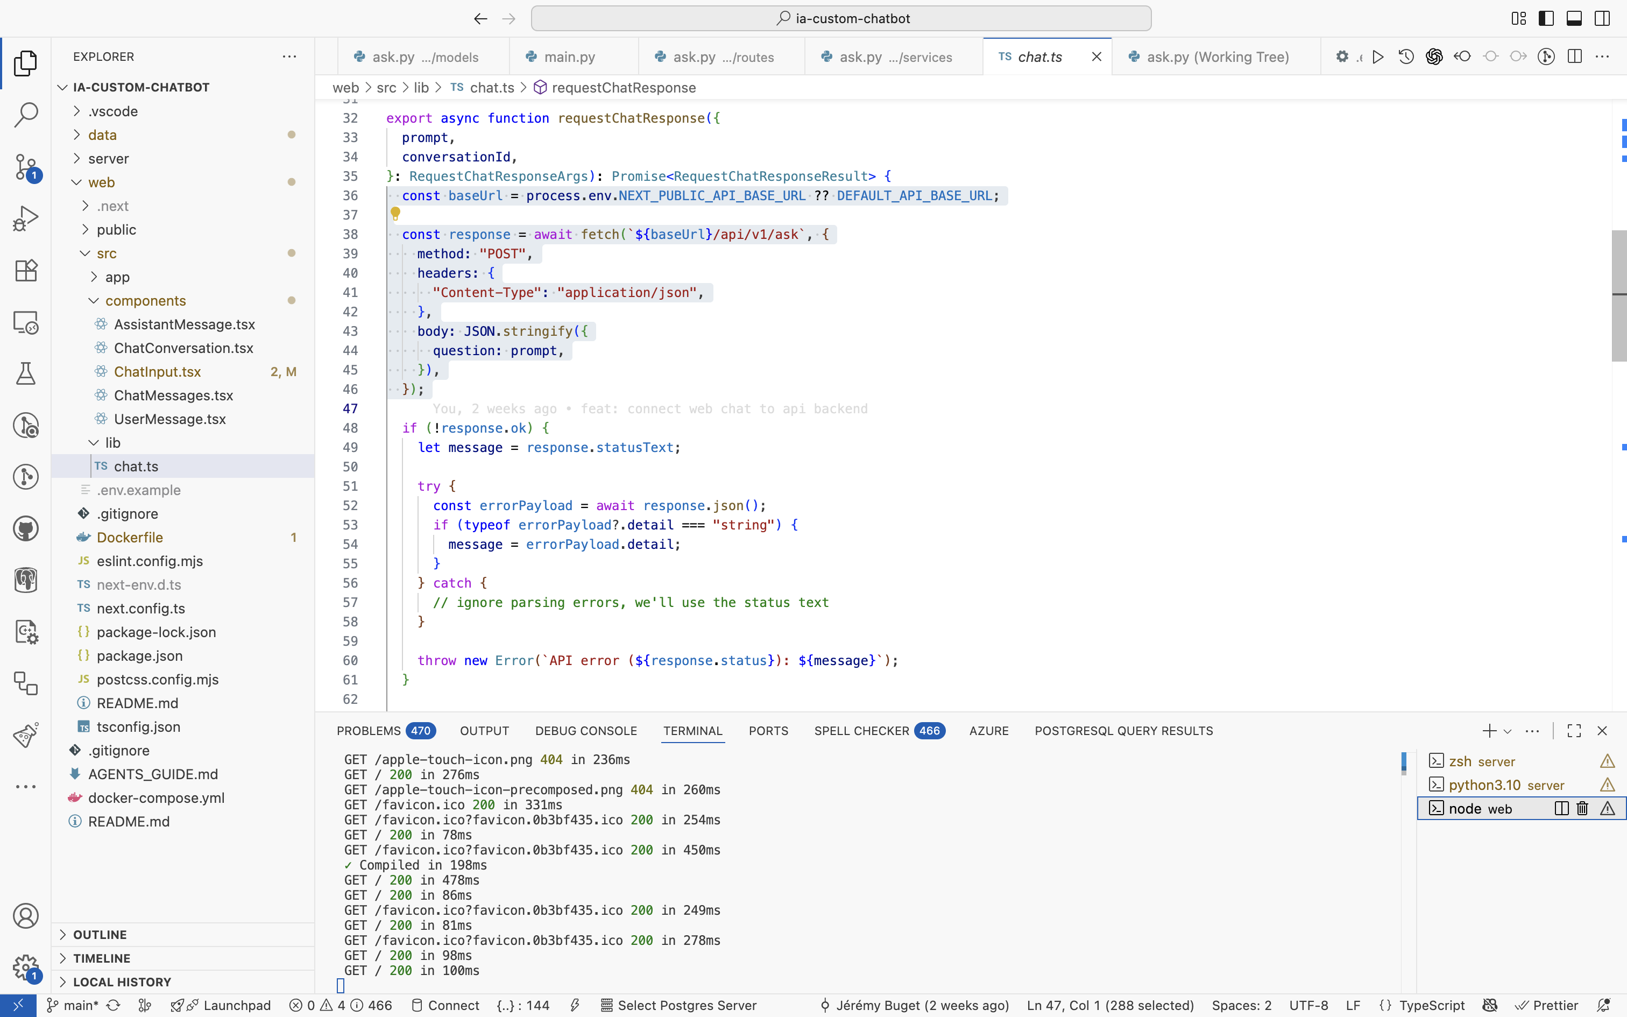Maximize panel with the fullscreen arrow icon
The image size is (1627, 1017).
point(1574,731)
